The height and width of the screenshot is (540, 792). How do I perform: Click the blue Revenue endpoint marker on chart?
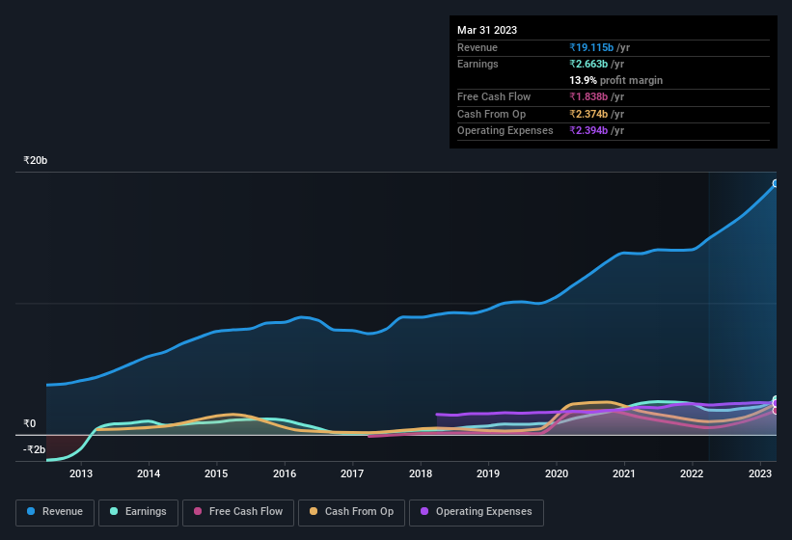(x=776, y=183)
